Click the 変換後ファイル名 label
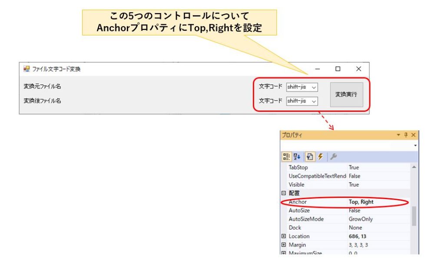 coord(42,100)
